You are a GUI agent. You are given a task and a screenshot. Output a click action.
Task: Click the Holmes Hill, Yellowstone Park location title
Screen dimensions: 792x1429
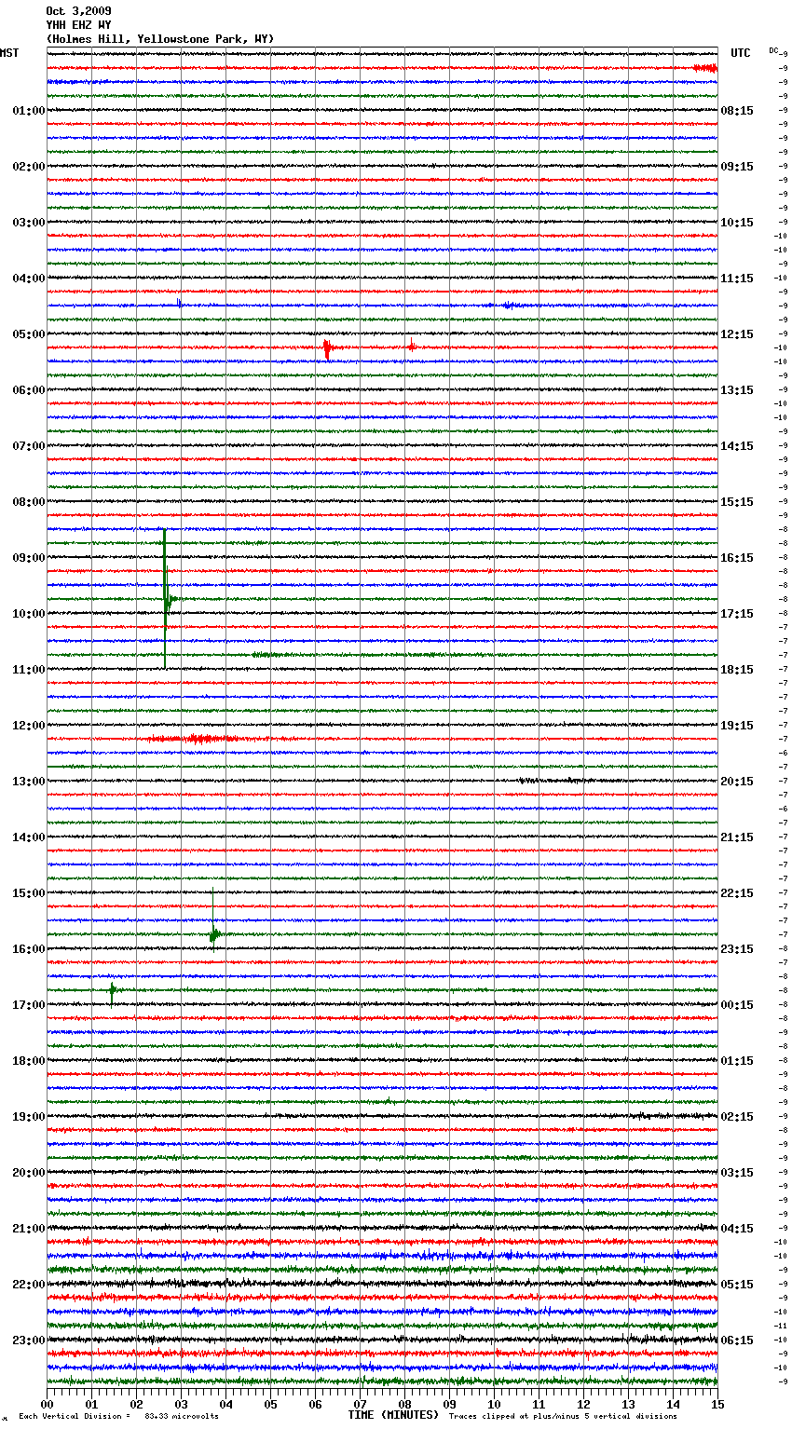pyautogui.click(x=160, y=39)
